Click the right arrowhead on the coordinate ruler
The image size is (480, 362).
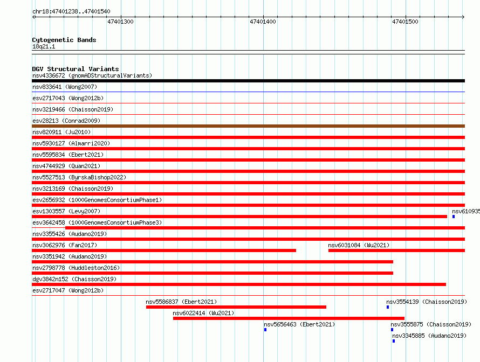pyautogui.click(x=463, y=17)
